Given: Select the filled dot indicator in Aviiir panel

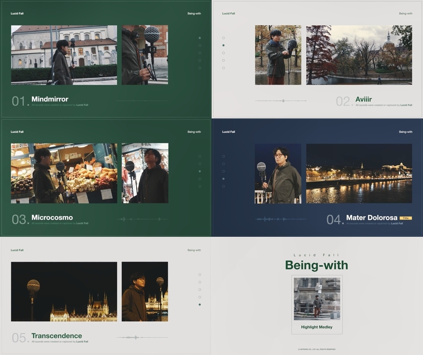Looking at the screenshot, I should coord(223,45).
